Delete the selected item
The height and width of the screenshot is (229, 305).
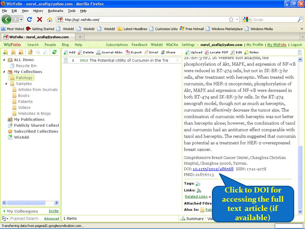pyautogui.click(x=86, y=52)
